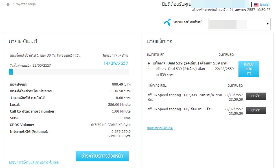Click the overpaid amount 0.00 บาท
Image resolution: width=276 pixels, height=168 pixels.
123,98
